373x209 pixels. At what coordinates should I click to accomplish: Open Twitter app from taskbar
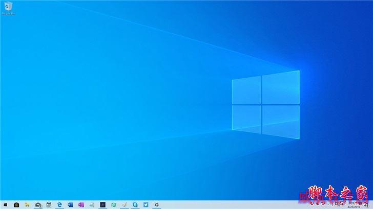(146, 205)
